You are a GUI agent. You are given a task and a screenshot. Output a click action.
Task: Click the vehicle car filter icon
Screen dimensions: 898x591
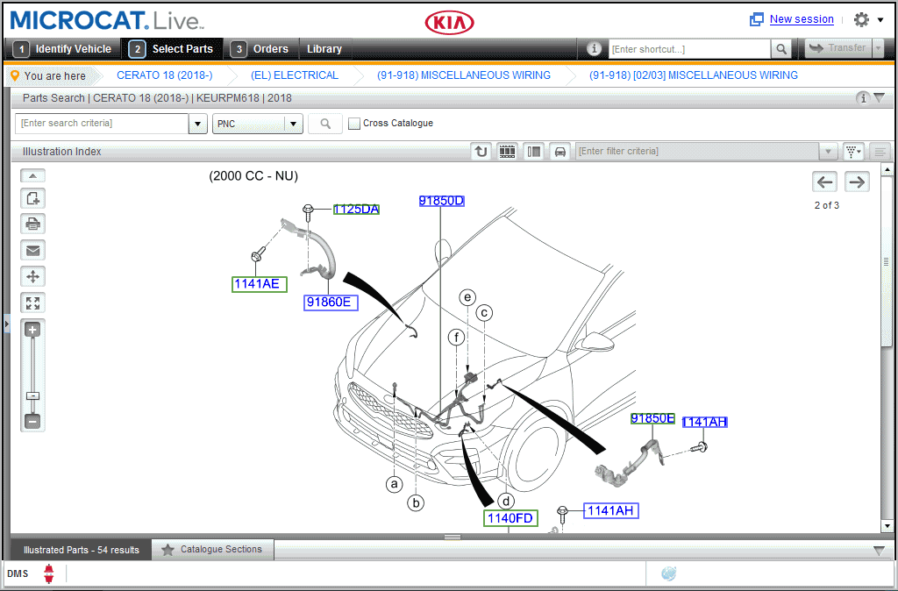coord(559,152)
